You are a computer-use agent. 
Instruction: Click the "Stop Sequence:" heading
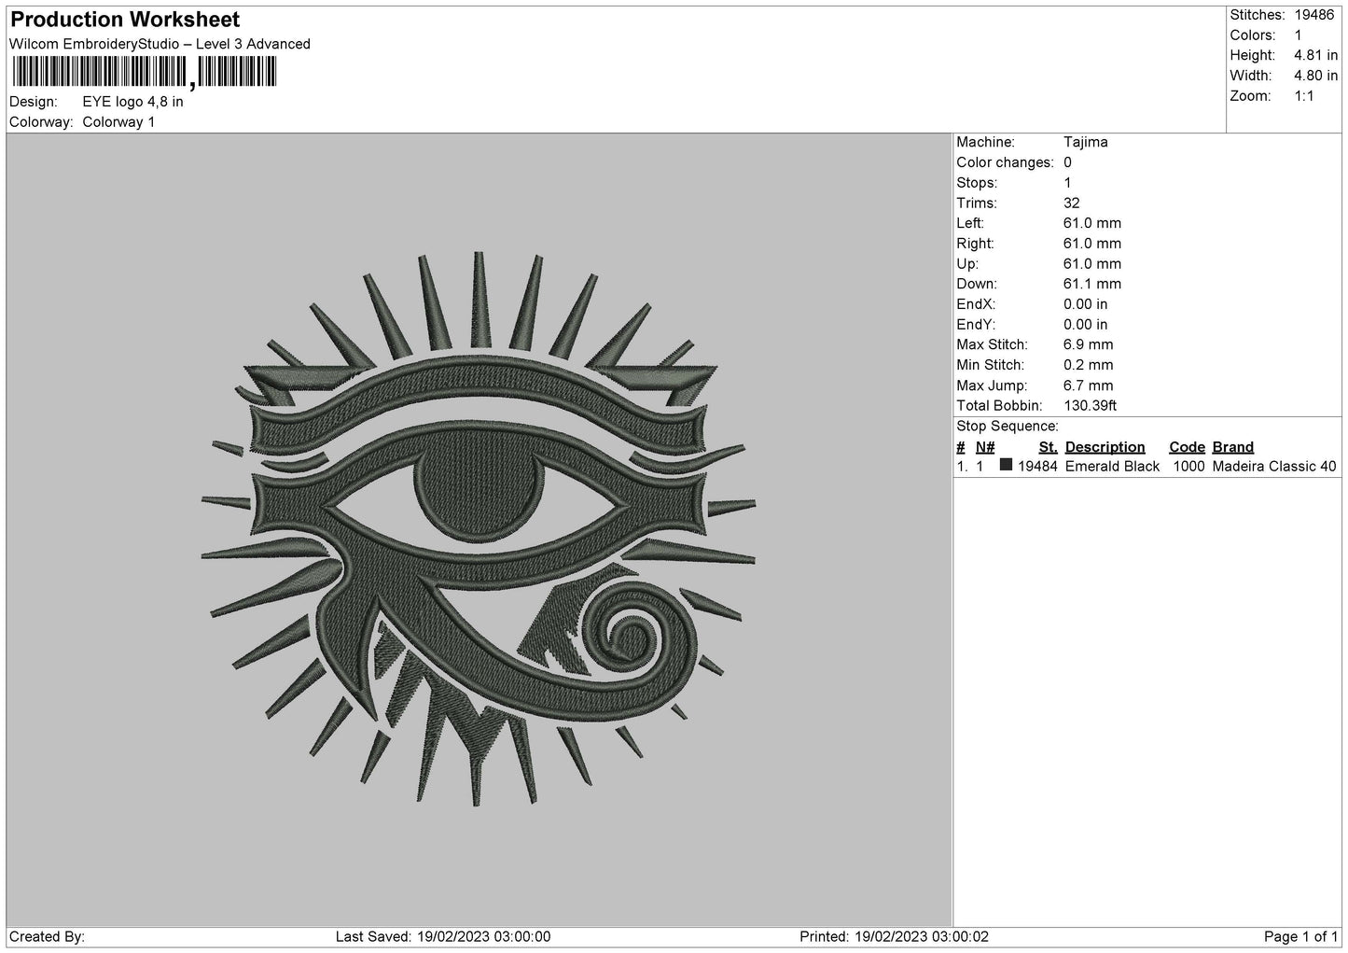(1008, 427)
